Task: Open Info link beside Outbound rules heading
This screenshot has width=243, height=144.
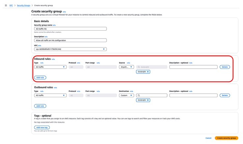Action: coord(55,88)
